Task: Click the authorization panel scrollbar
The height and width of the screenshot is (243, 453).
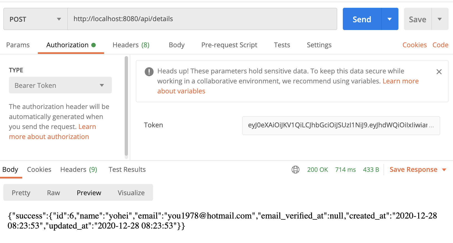Action: [x=126, y=106]
